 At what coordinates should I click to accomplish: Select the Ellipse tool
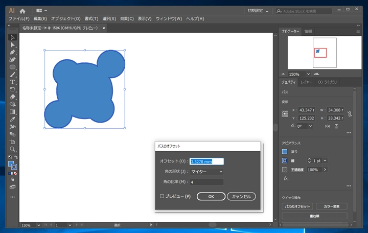pos(12,67)
